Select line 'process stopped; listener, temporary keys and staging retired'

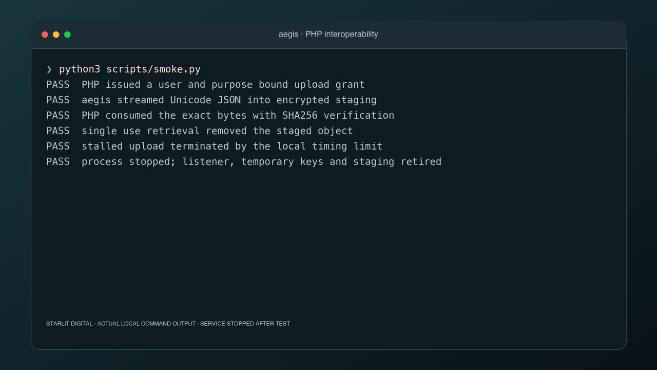261,162
